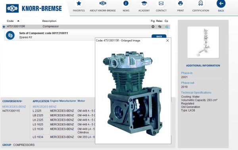Click the Description column header

click(49, 21)
